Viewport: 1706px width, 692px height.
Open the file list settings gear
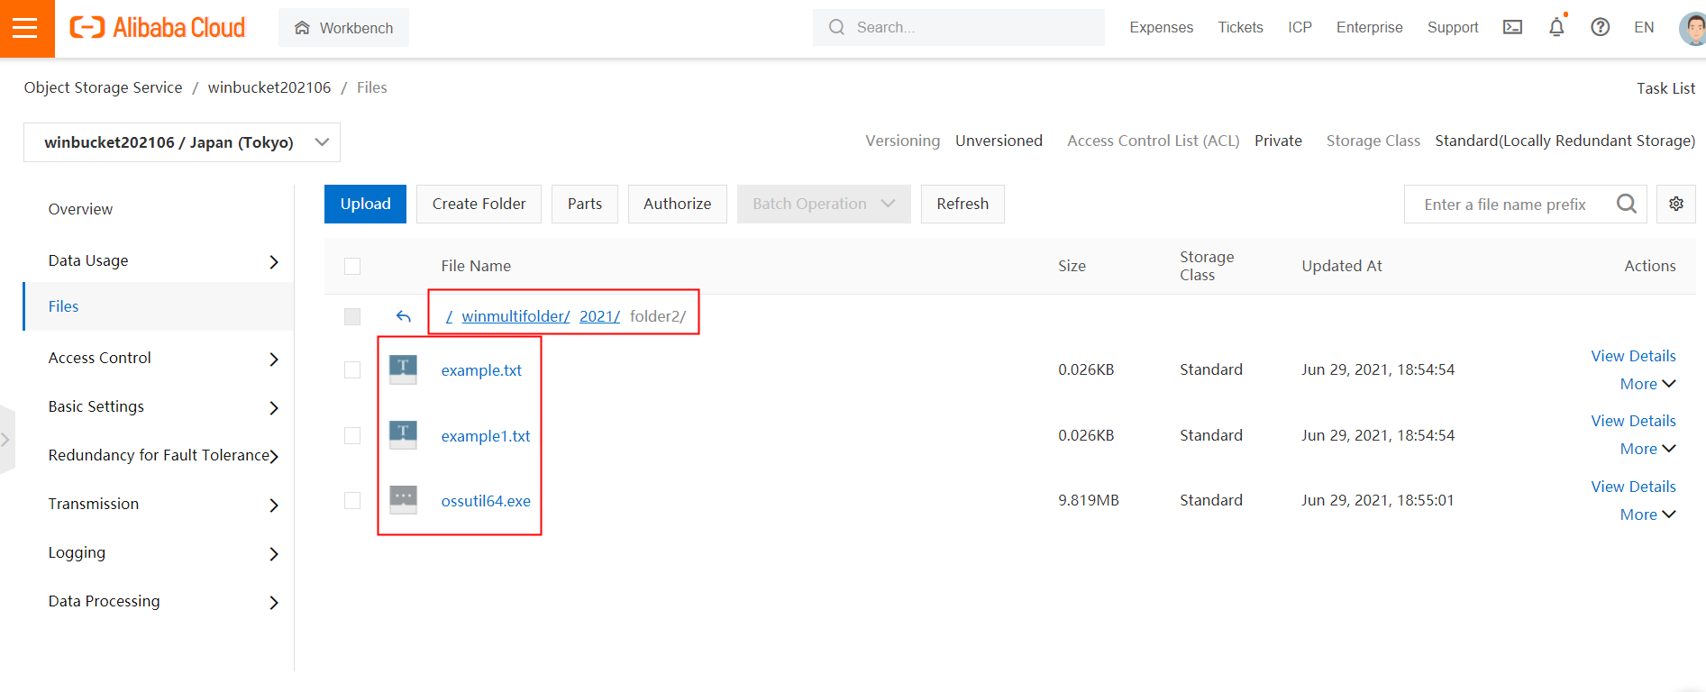pos(1676,204)
